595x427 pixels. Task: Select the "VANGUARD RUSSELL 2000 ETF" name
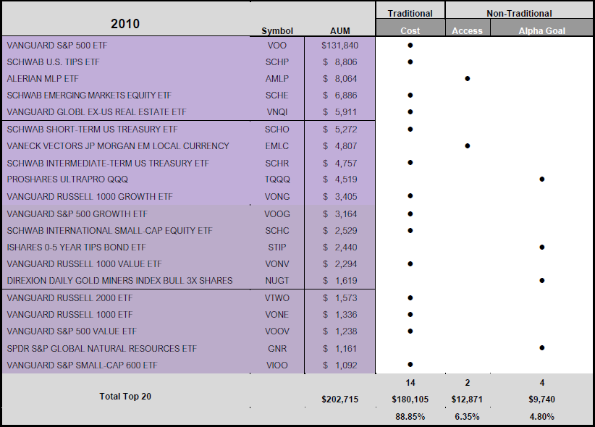coord(69,298)
